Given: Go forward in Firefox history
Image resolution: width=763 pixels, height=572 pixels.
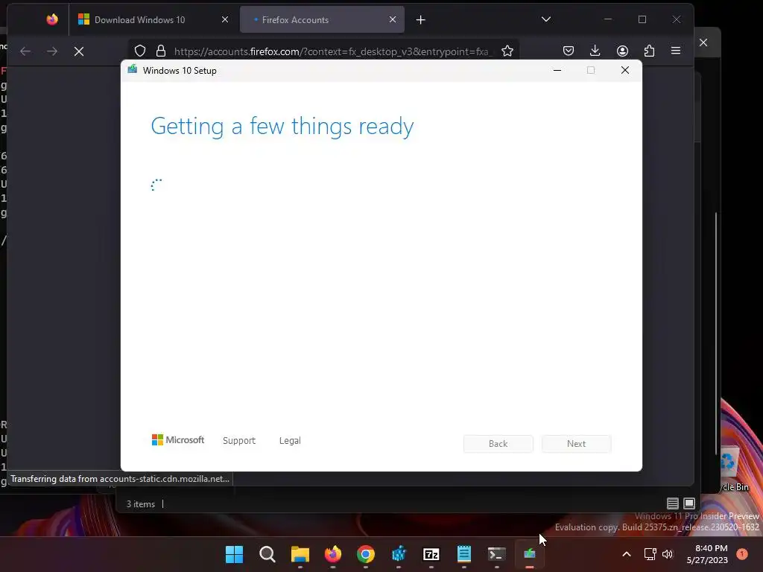Looking at the screenshot, I should pos(52,51).
